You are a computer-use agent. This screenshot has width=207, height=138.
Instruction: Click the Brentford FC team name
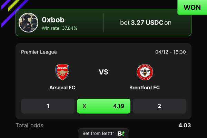pyautogui.click(x=145, y=88)
